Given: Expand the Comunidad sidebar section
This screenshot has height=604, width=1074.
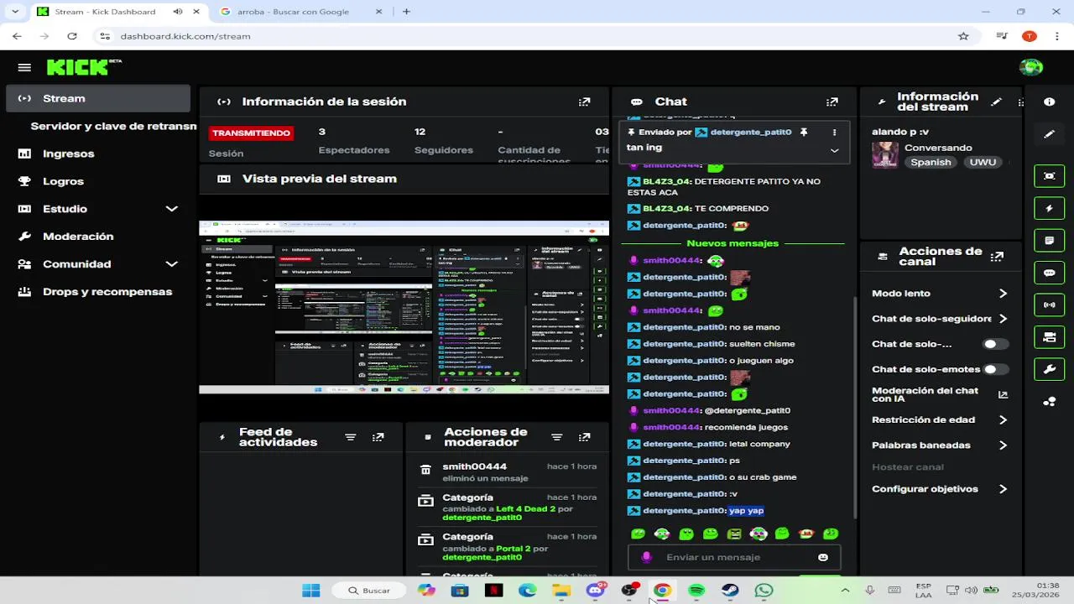Looking at the screenshot, I should (171, 264).
